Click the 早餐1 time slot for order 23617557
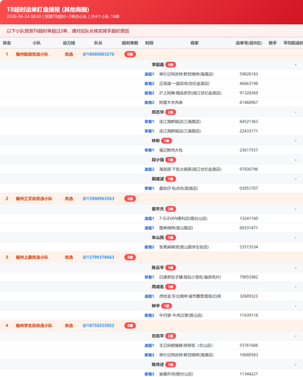 (149, 150)
